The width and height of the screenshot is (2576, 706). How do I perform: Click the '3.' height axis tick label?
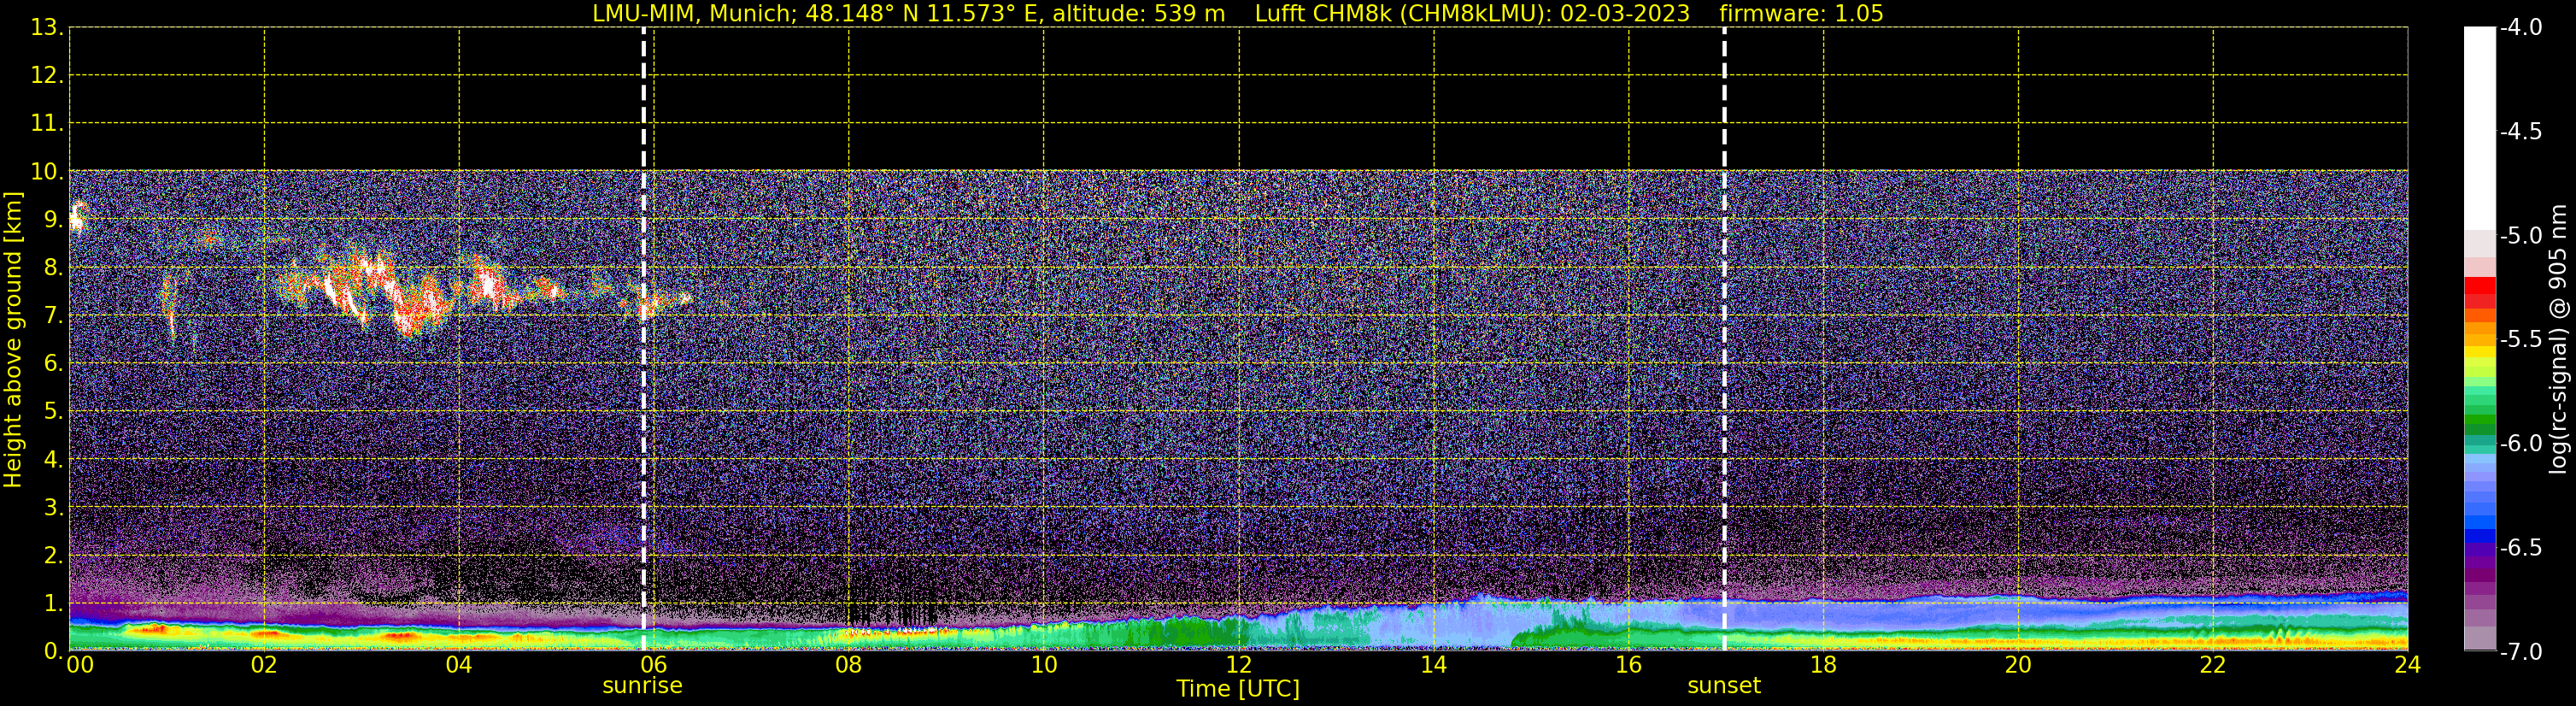point(53,508)
